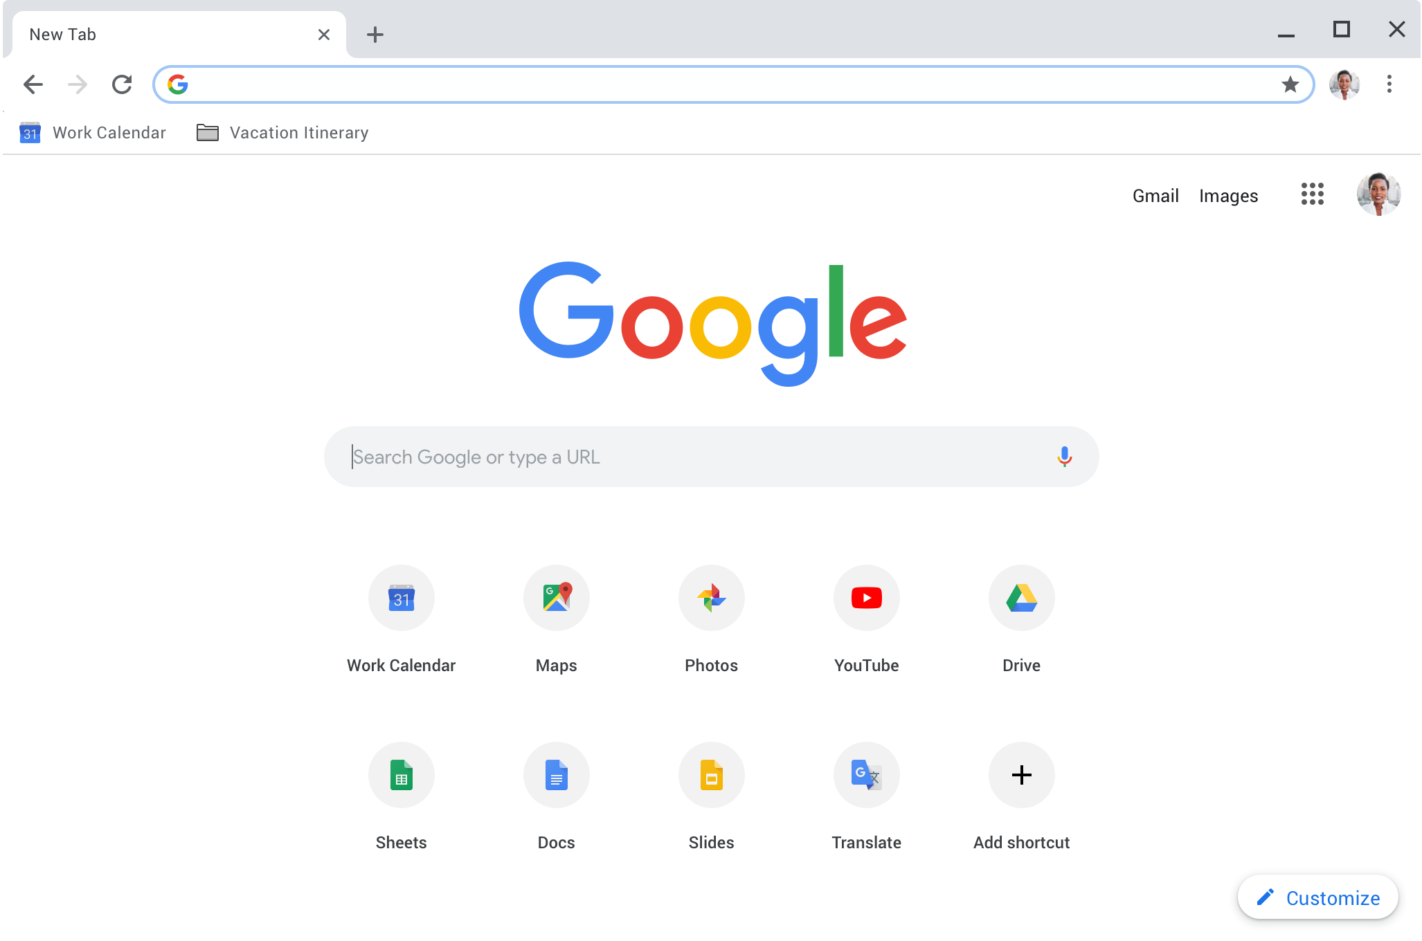Open Google Slides shortcut
1422x941 pixels.
[710, 775]
